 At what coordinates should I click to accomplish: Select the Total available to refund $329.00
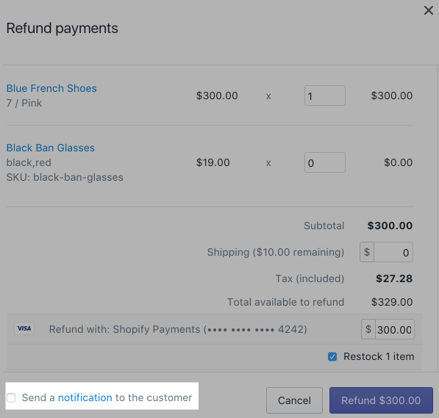(x=392, y=302)
